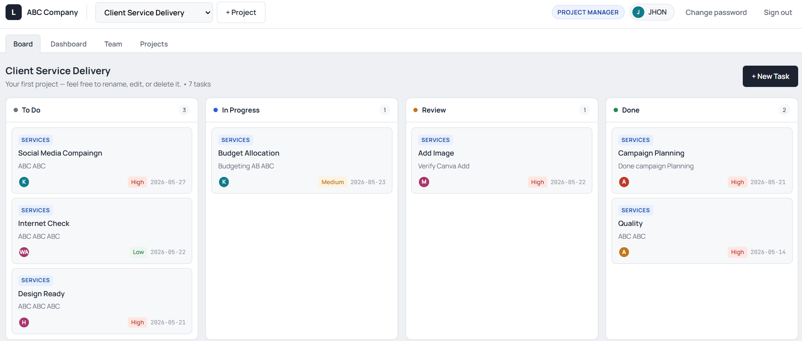Click the M avatar on Add Image card

(424, 182)
